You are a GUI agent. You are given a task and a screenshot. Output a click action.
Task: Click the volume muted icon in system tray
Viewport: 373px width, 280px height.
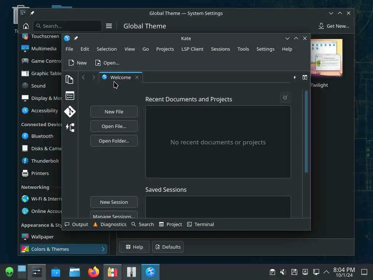(283, 272)
